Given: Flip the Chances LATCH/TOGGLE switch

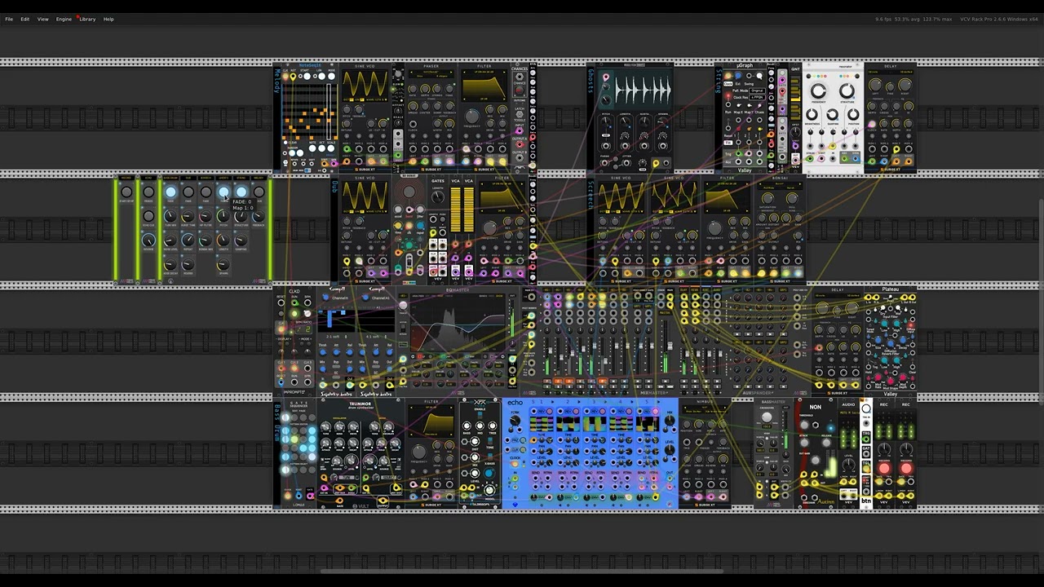Looking at the screenshot, I should pos(520,114).
